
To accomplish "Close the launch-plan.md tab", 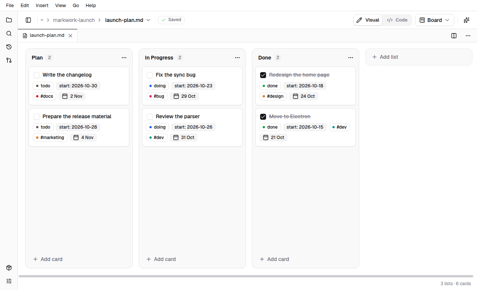I will coord(70,36).
